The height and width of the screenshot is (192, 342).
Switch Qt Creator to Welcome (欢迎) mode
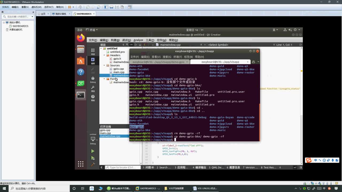(x=93, y=51)
